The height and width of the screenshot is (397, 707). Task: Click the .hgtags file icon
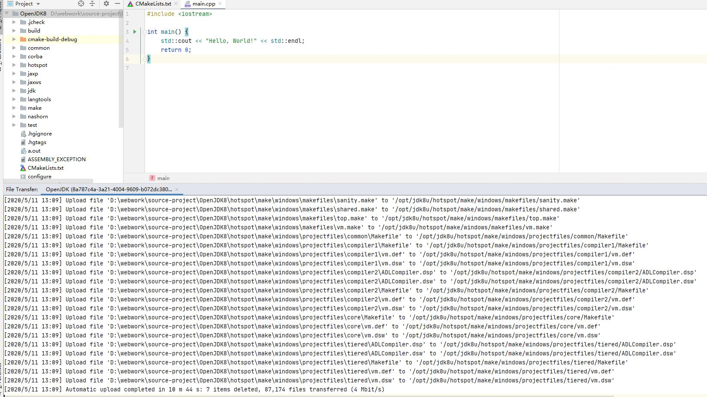pos(23,142)
